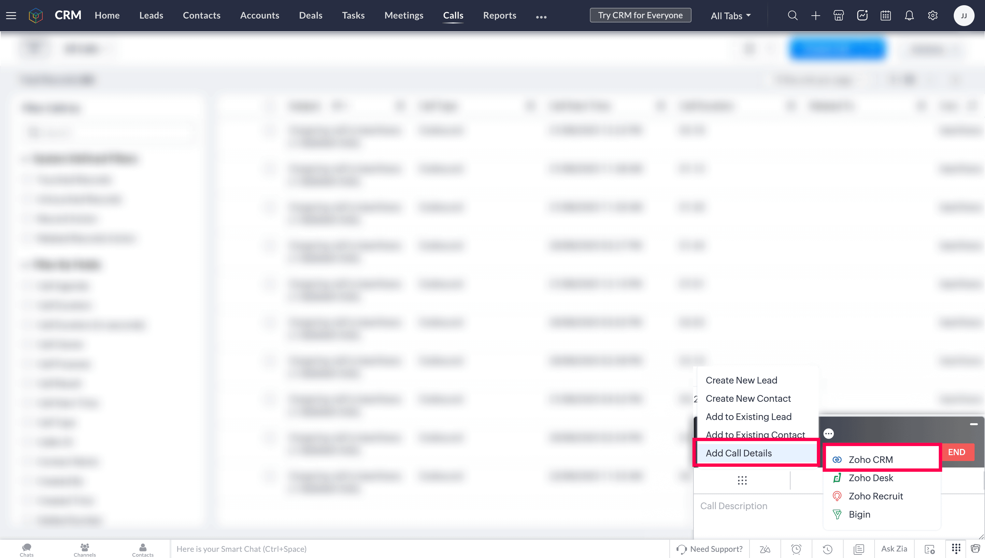The width and height of the screenshot is (985, 558).
Task: Open the notifications bell
Action: click(x=909, y=16)
